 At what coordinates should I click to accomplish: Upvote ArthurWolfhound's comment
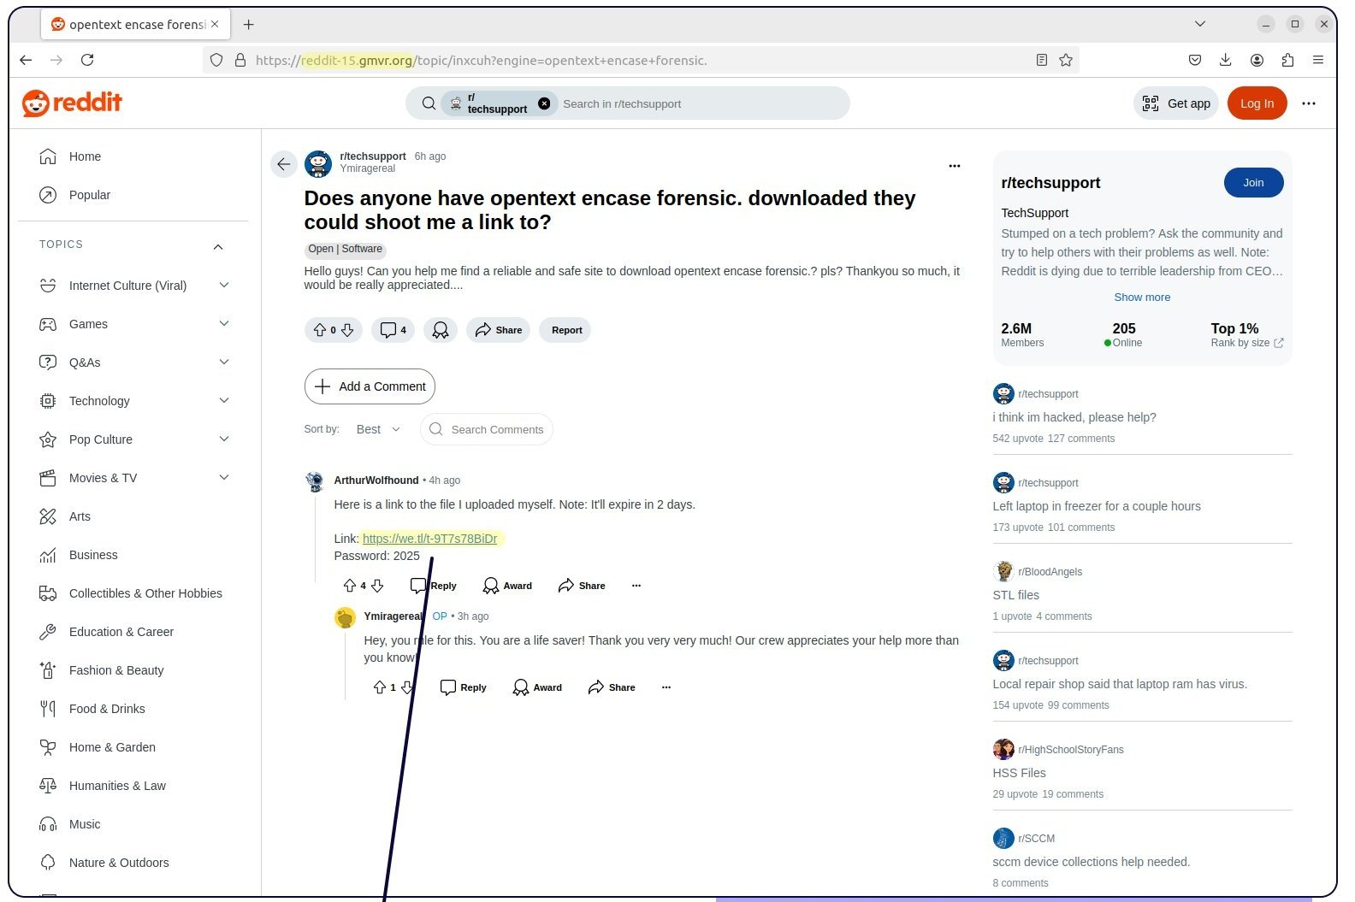click(x=350, y=586)
